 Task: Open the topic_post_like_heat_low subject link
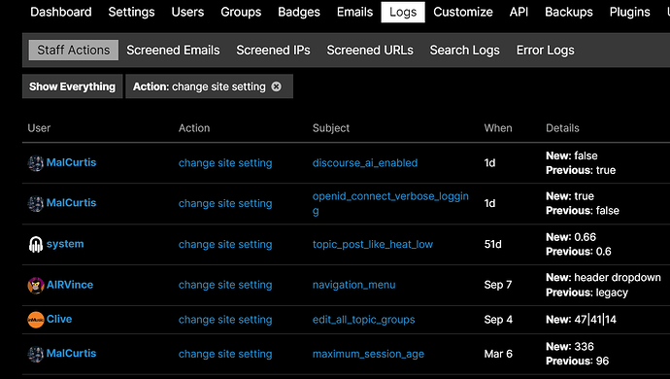point(373,244)
